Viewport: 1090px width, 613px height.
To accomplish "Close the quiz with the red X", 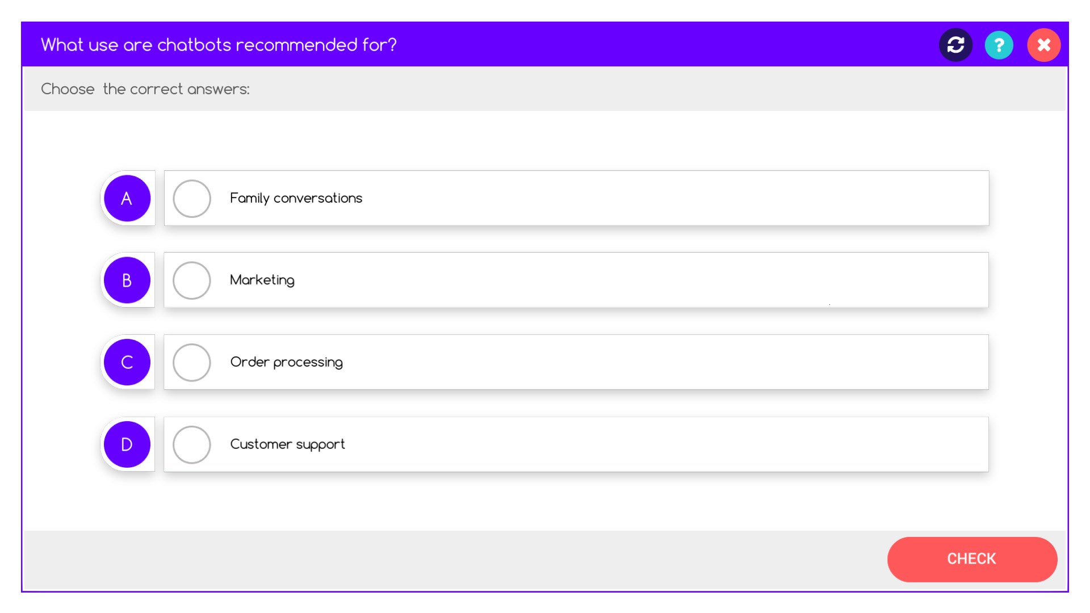I will (x=1043, y=45).
